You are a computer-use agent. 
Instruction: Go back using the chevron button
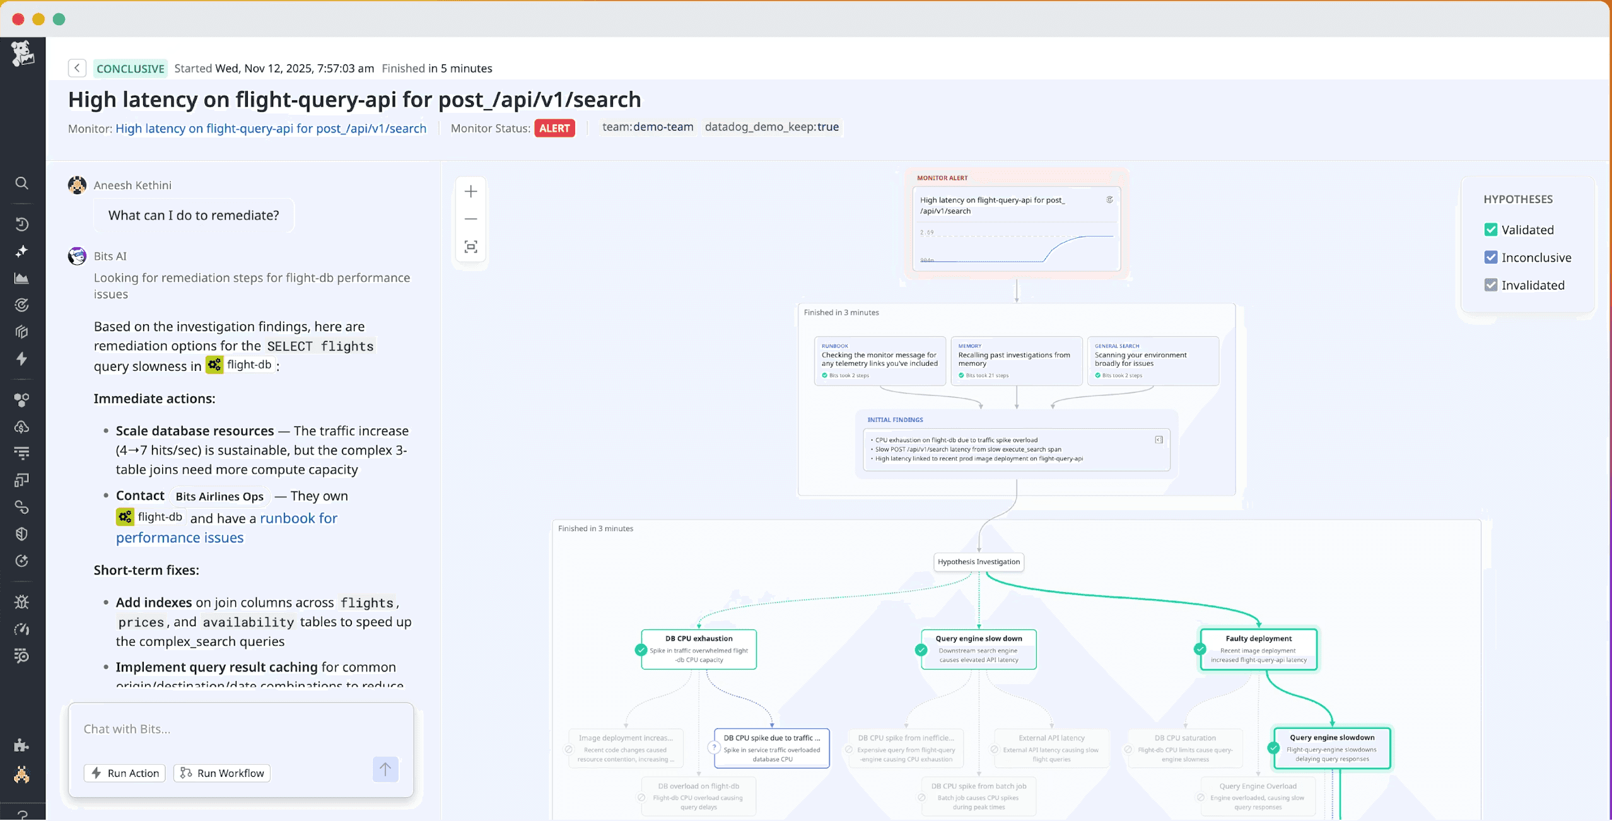click(77, 68)
